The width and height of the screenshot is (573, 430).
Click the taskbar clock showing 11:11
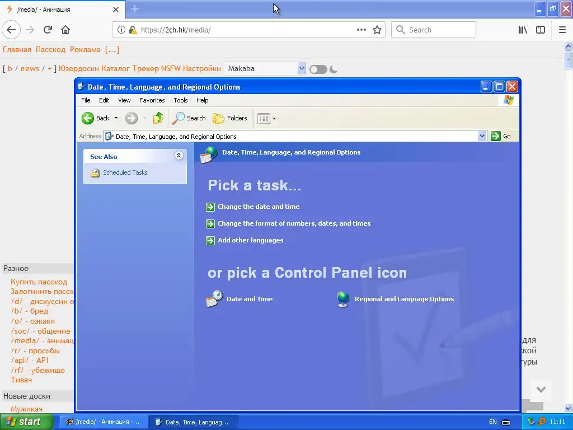(x=557, y=422)
